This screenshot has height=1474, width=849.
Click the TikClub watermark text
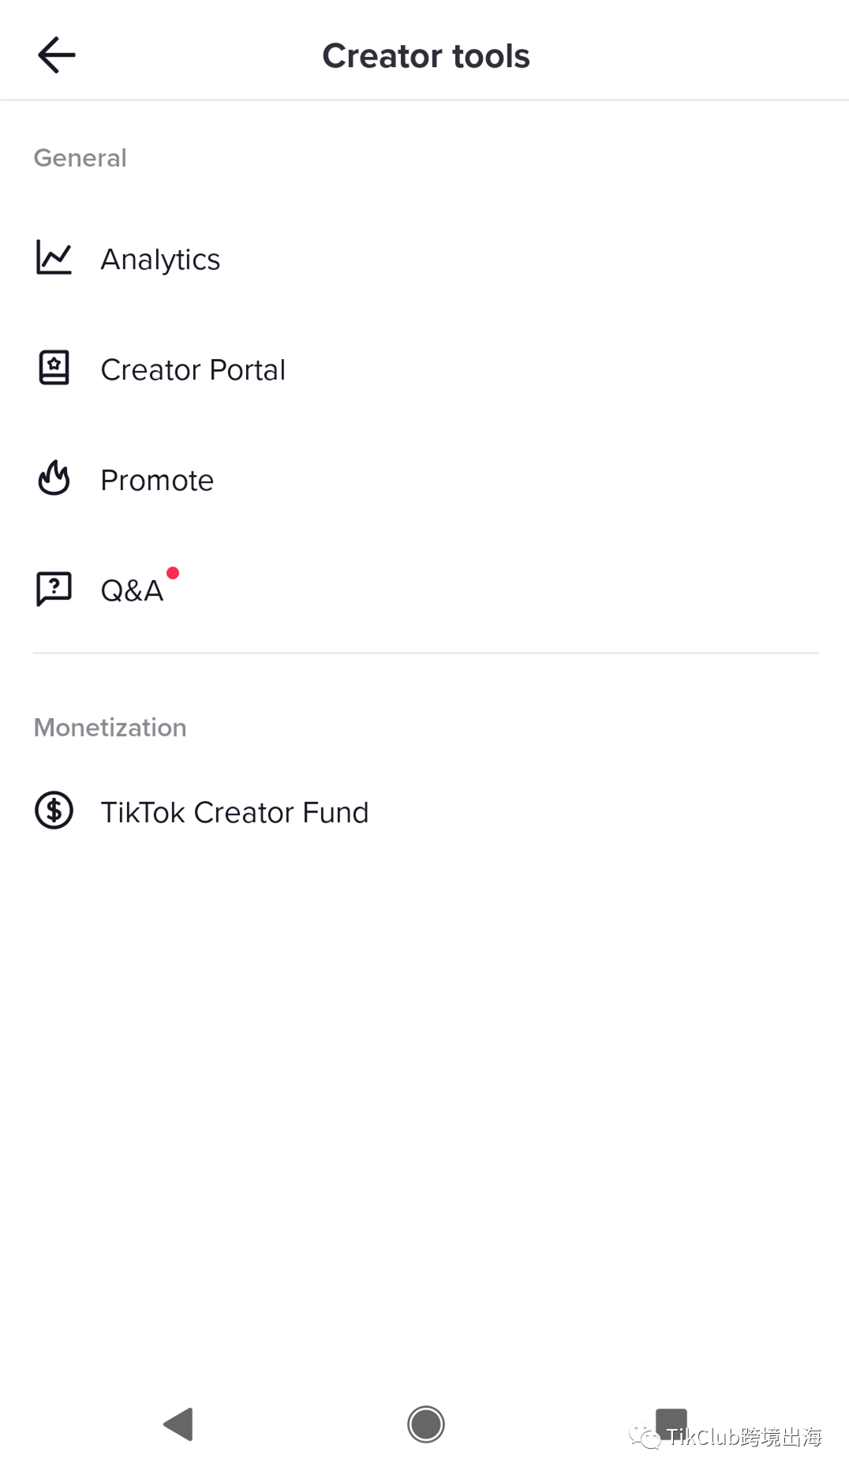pos(744,1438)
